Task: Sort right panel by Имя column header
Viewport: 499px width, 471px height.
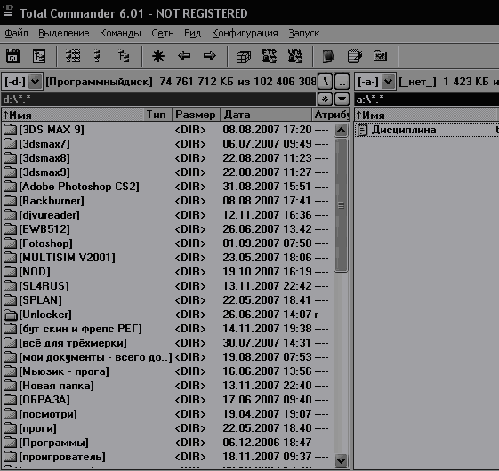Action: (425, 115)
